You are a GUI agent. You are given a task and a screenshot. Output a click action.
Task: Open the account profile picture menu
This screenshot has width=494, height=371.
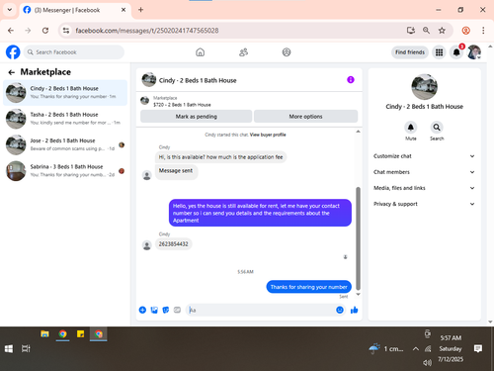coord(474,52)
